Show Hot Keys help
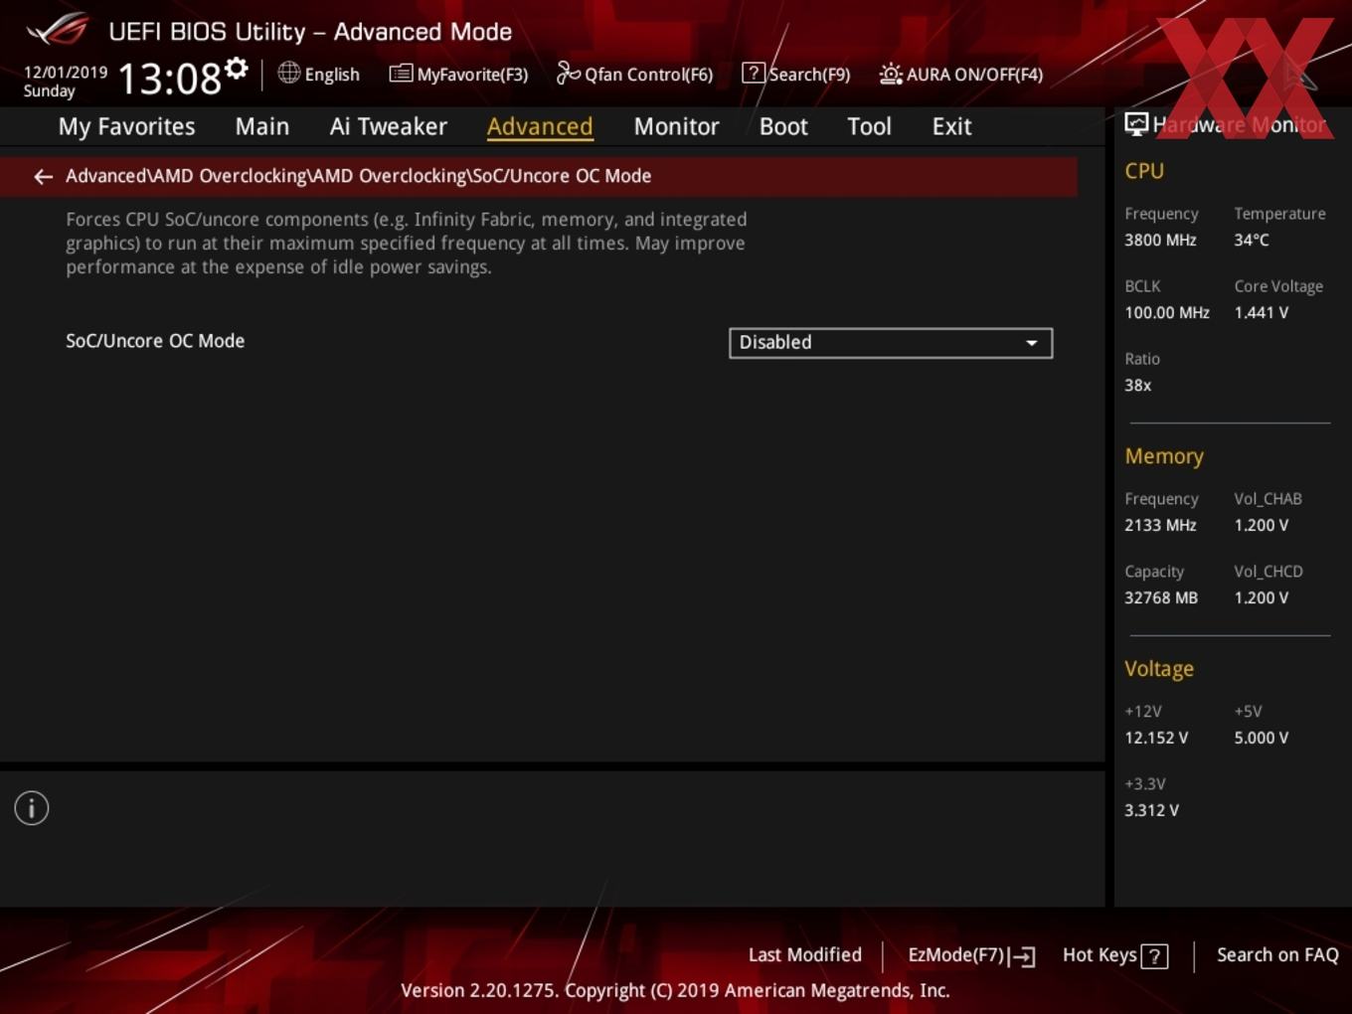Image resolution: width=1352 pixels, height=1014 pixels. coord(1114,955)
